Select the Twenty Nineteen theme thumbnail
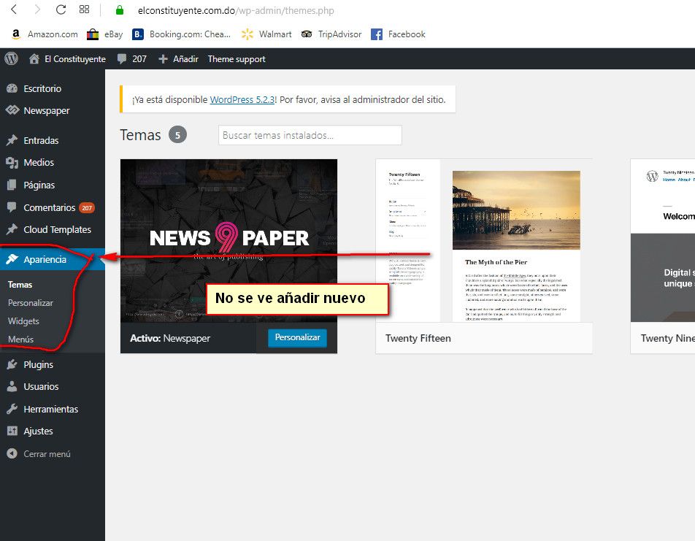 click(663, 241)
